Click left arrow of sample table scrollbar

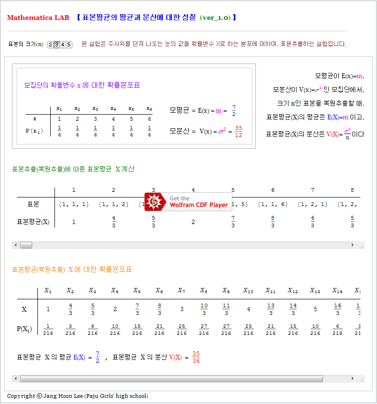tap(16, 245)
